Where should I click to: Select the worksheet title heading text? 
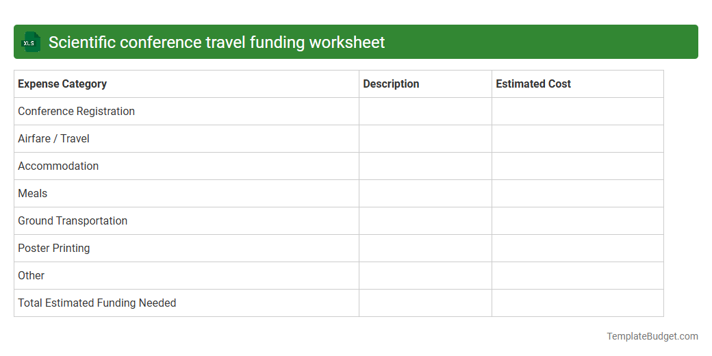[x=216, y=42]
